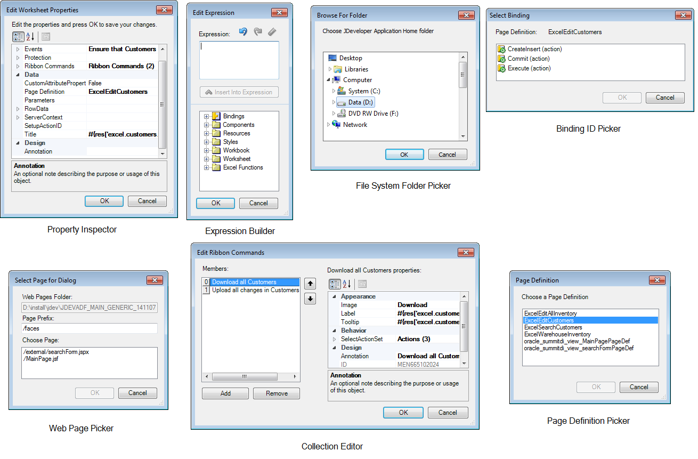
Task: Move member up in Edit Ribbon Commands
Action: coord(310,284)
